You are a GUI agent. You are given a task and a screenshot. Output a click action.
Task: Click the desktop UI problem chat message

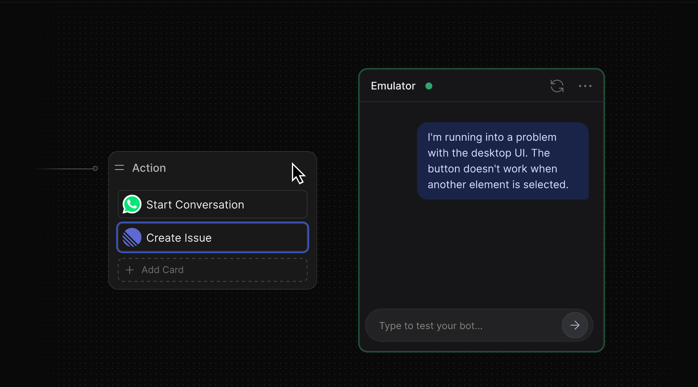click(x=502, y=161)
